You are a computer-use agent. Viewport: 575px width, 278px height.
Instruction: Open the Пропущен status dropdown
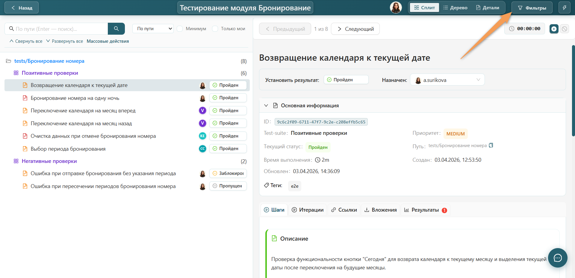click(x=228, y=186)
